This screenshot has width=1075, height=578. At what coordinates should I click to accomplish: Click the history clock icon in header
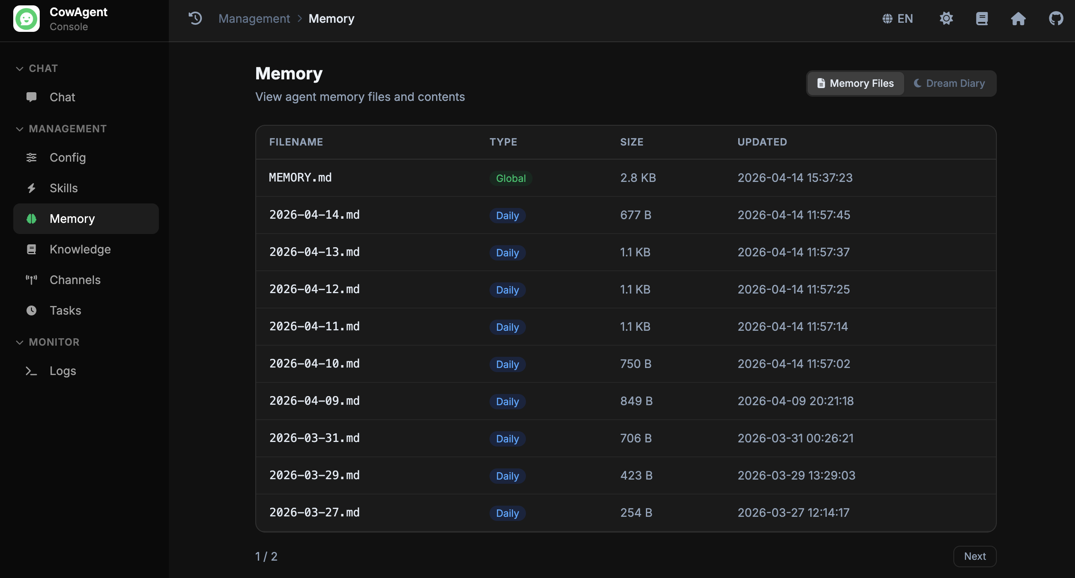click(x=195, y=18)
